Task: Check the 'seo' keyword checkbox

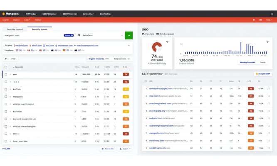Action: pyautogui.click(x=6, y=74)
